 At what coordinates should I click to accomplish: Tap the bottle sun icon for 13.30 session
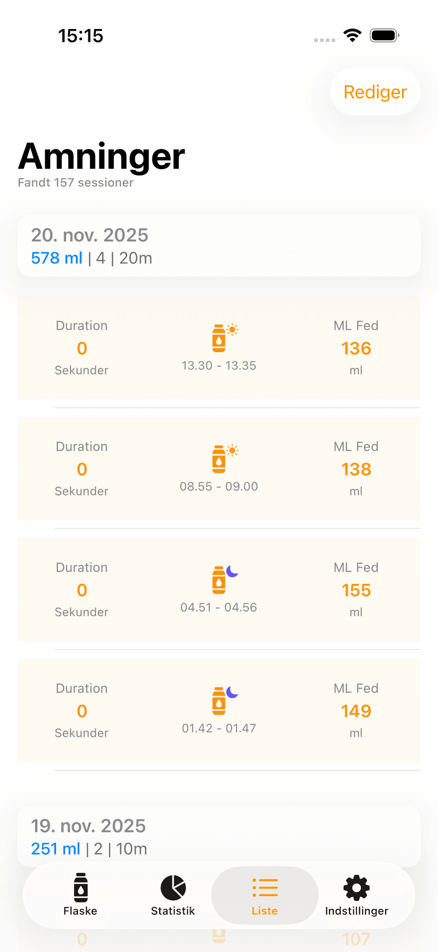click(x=224, y=337)
